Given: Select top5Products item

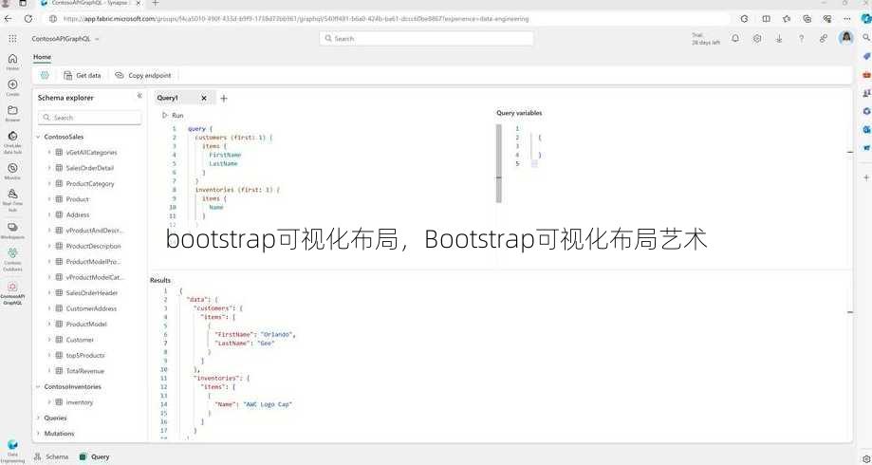Looking at the screenshot, I should 84,355.
